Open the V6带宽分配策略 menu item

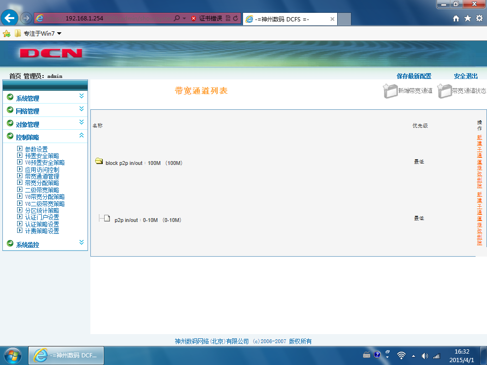click(x=45, y=197)
